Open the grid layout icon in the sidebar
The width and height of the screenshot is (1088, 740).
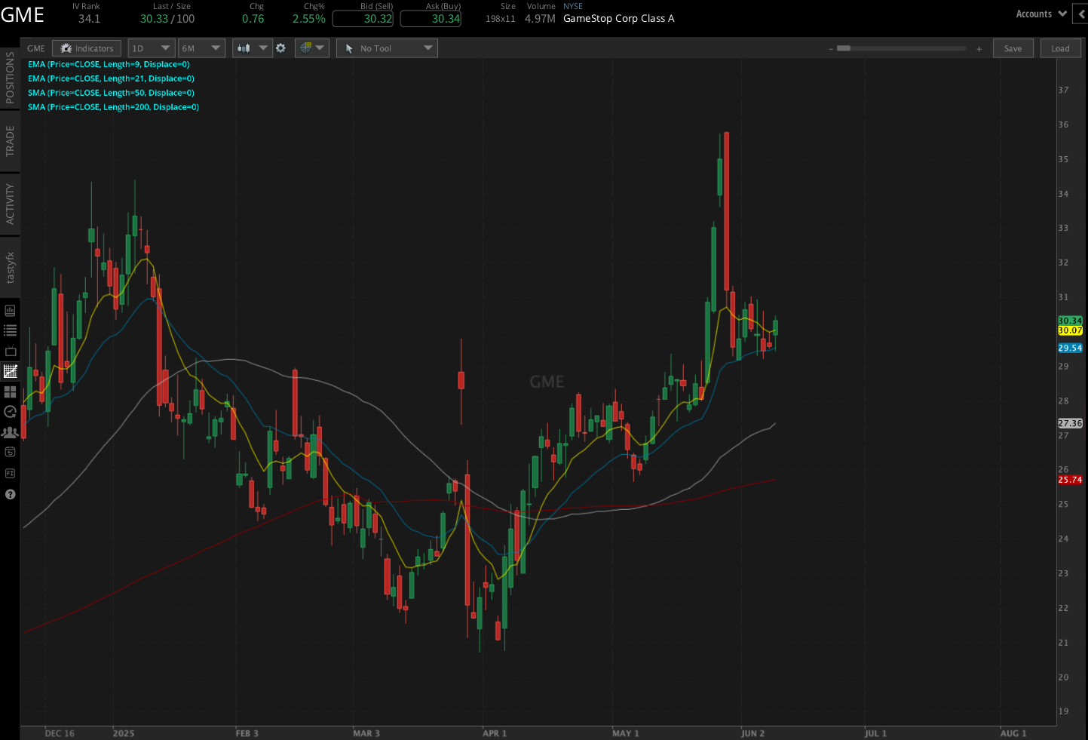tap(11, 390)
